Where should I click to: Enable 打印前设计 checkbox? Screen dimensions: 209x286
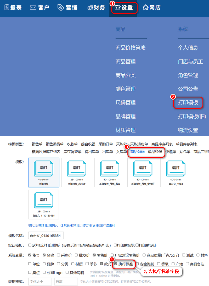(x=137, y=245)
